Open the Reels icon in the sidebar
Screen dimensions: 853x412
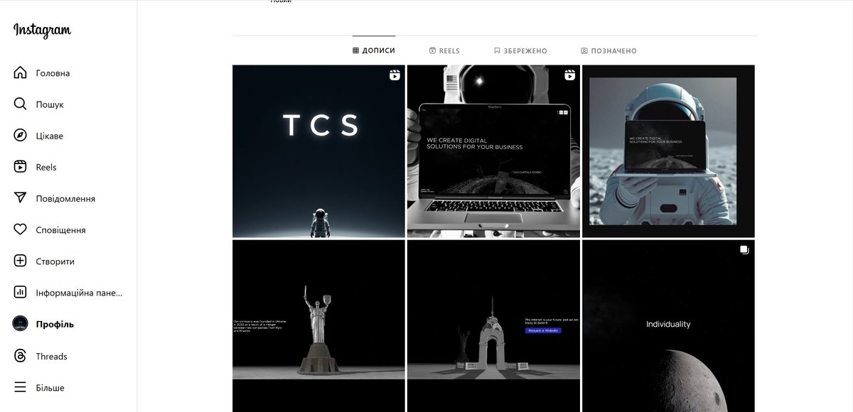click(x=21, y=167)
